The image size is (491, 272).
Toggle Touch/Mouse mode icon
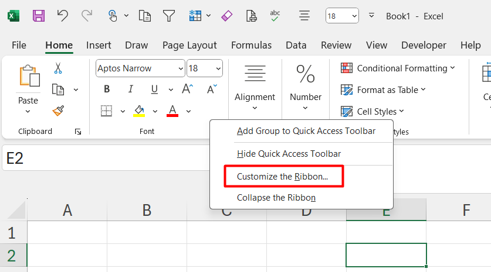113,16
